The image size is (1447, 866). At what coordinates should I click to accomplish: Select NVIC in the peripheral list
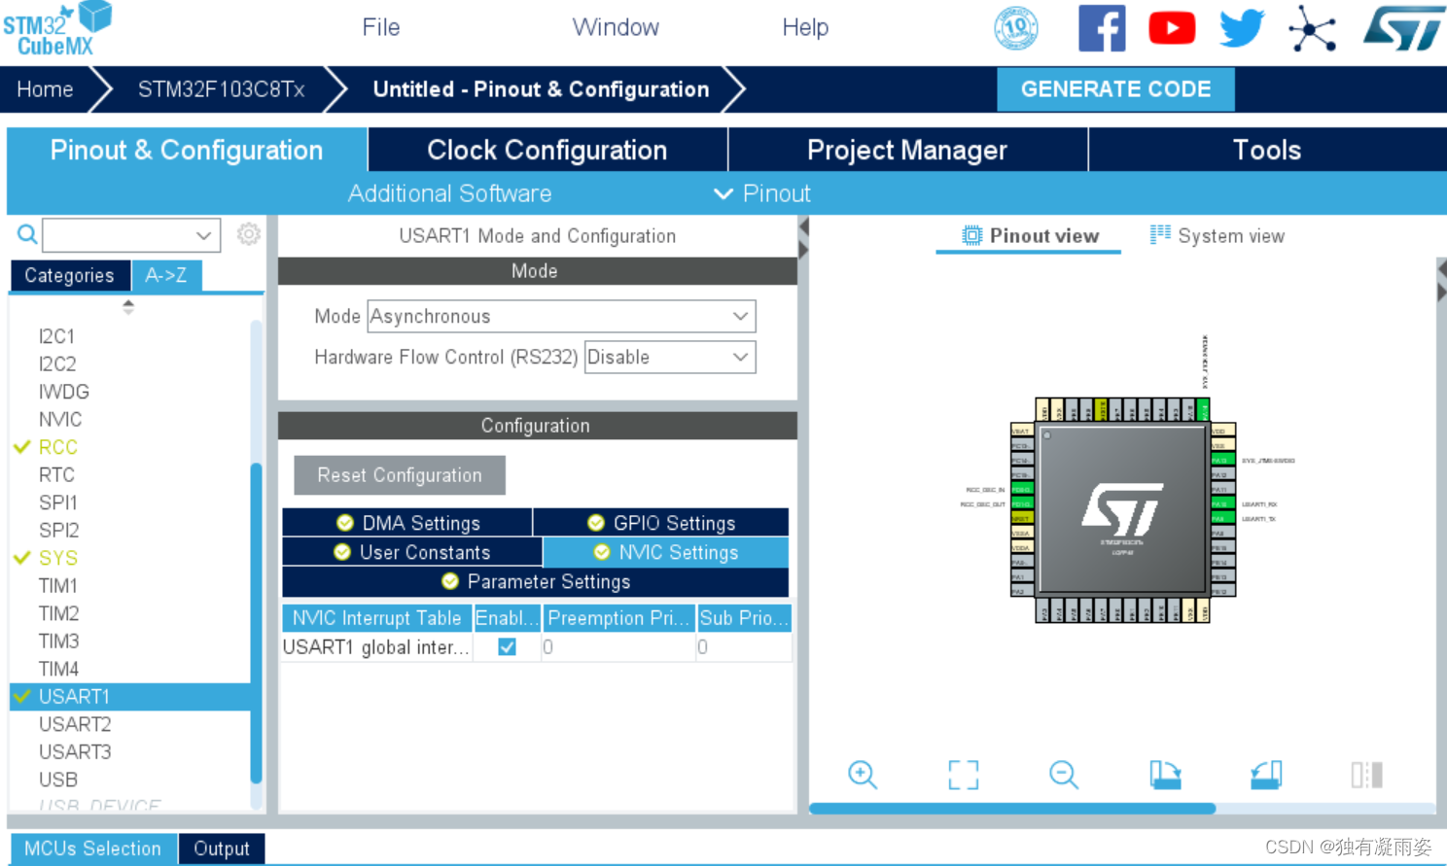tap(60, 419)
